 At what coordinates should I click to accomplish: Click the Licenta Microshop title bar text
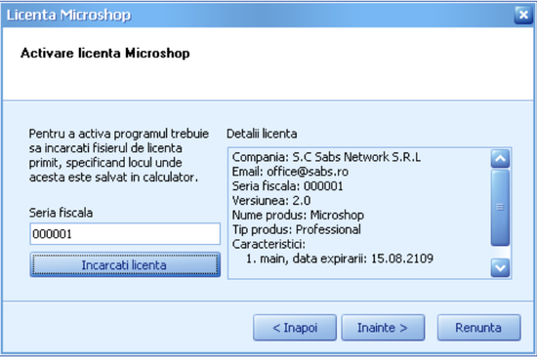point(68,15)
